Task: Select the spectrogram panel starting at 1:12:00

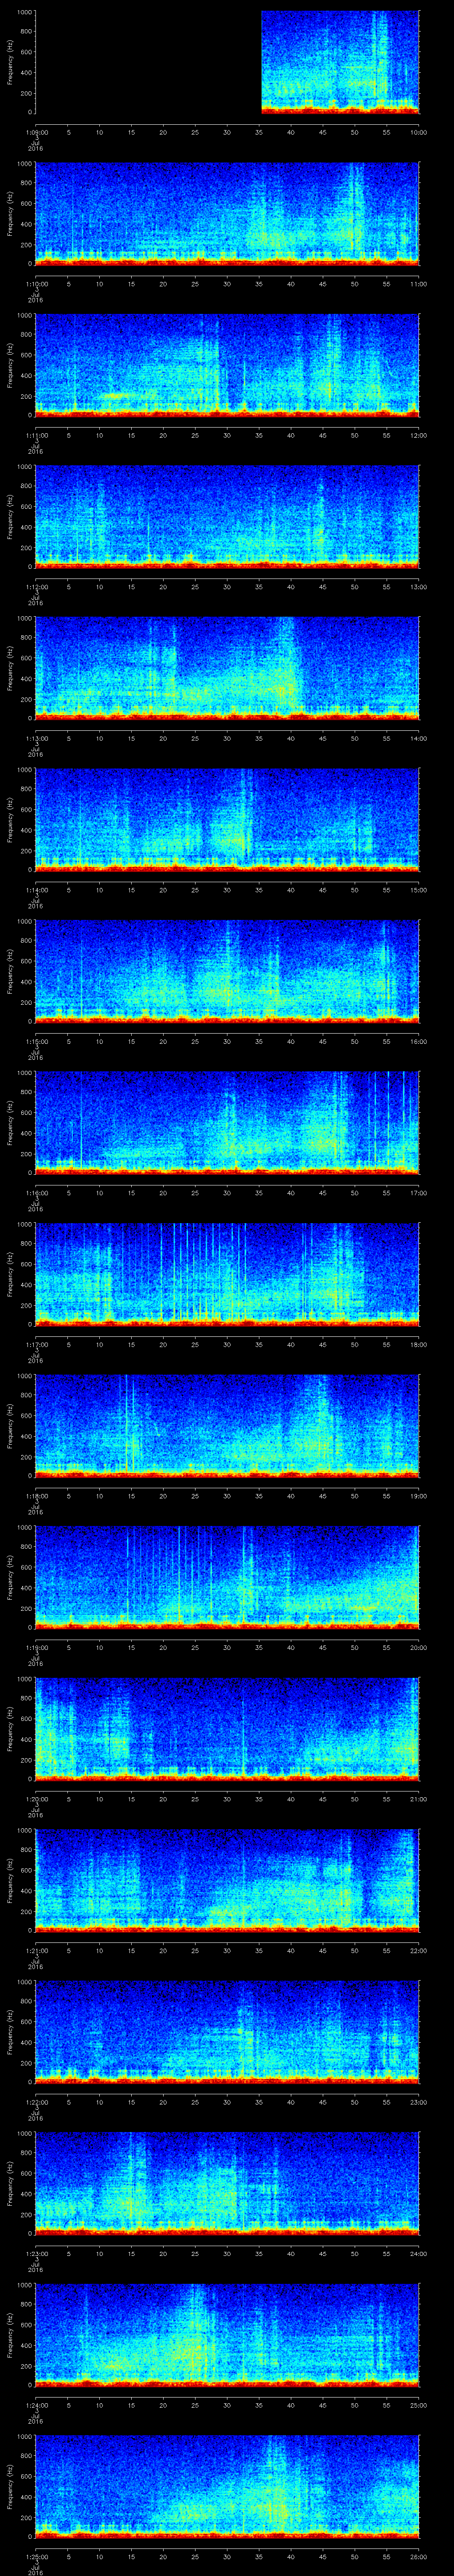Action: pos(227,516)
